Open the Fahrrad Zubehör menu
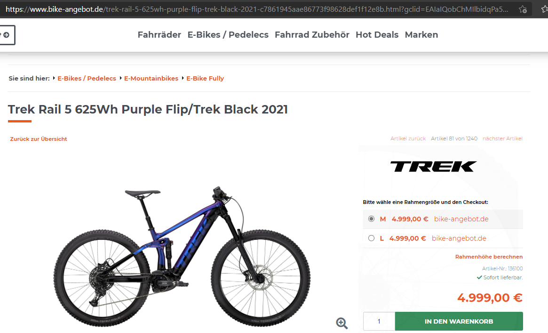548x333 pixels. pos(312,35)
